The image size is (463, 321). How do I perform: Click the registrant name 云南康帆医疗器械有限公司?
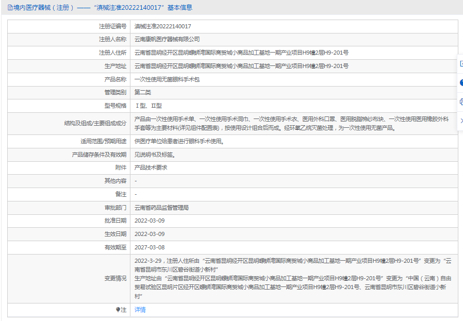click(167, 39)
